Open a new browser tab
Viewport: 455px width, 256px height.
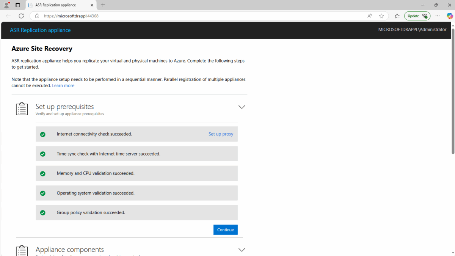tap(103, 5)
